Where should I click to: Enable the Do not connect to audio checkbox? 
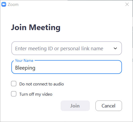coord(14,84)
